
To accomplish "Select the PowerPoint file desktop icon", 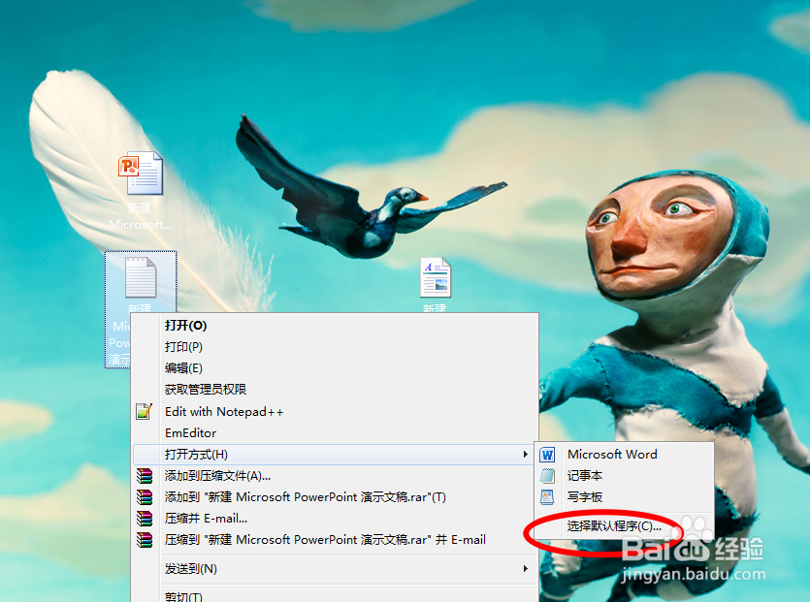I will point(141,173).
